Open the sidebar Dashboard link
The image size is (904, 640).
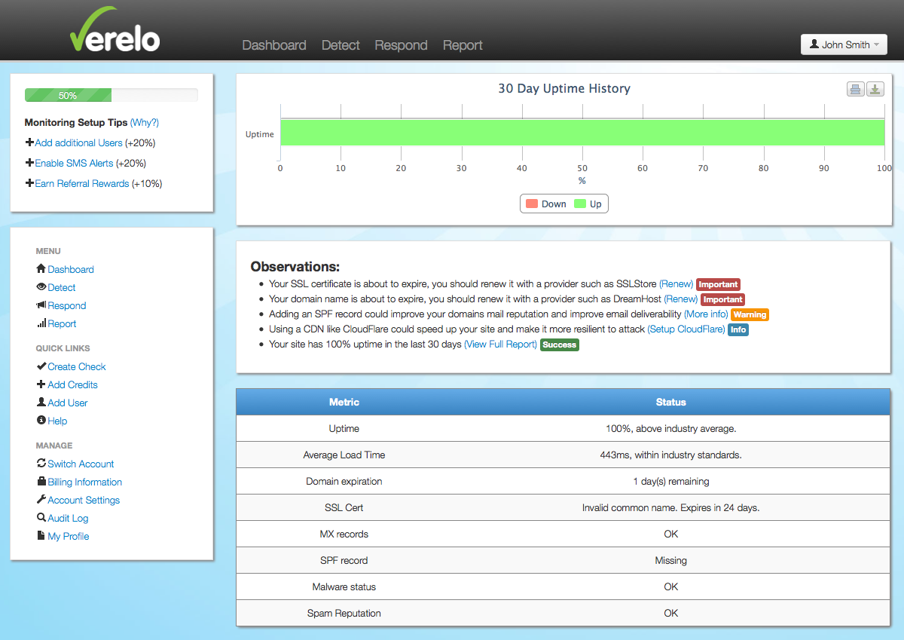click(71, 269)
